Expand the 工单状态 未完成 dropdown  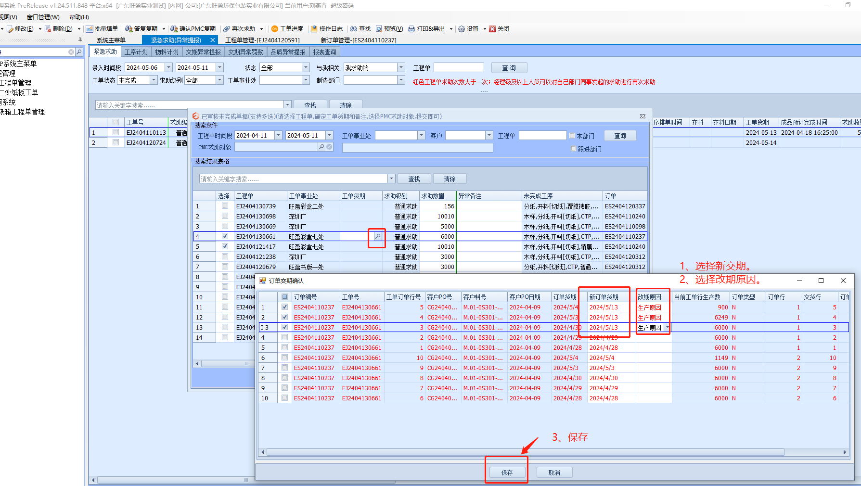tap(154, 80)
